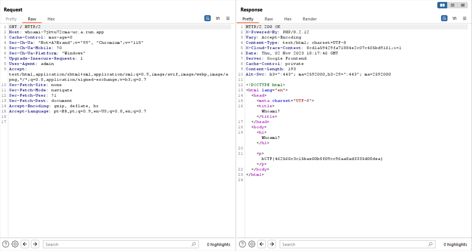Toggle word wrap in Response panel
Screen dimensions: 472x251
tap(444, 18)
